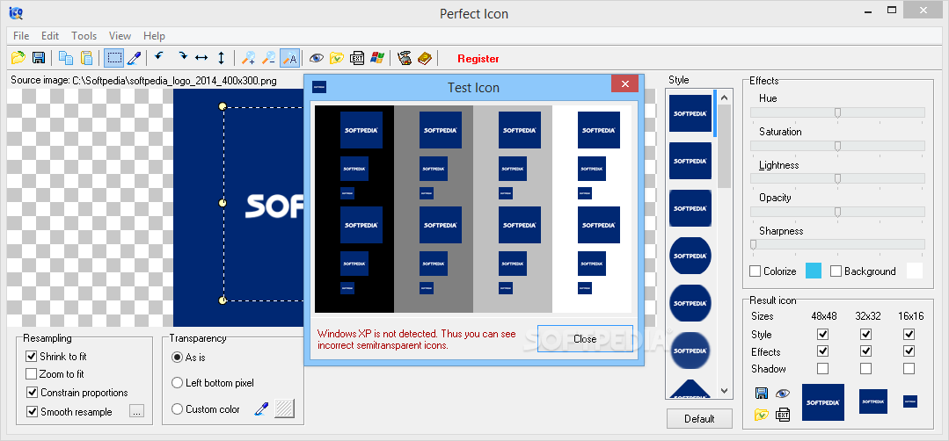Open the wizard character icon in the toolbar
This screenshot has height=441, width=949.
click(x=405, y=58)
